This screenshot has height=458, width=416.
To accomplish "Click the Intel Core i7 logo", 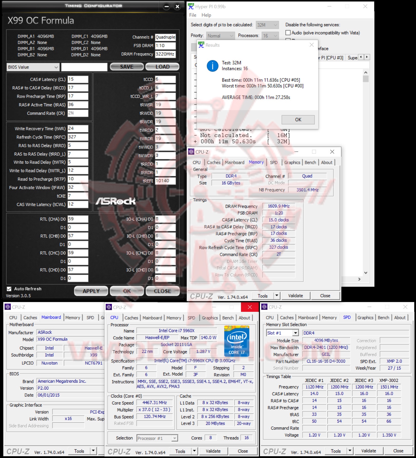I will click(x=236, y=341).
